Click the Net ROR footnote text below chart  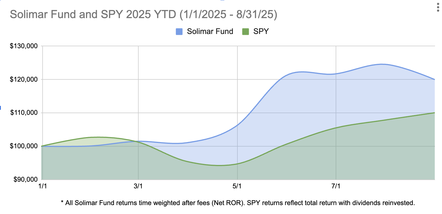238,203
